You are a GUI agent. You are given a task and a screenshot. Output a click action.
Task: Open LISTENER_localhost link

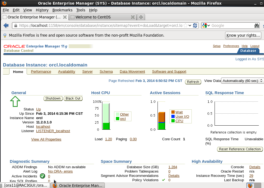(53, 131)
